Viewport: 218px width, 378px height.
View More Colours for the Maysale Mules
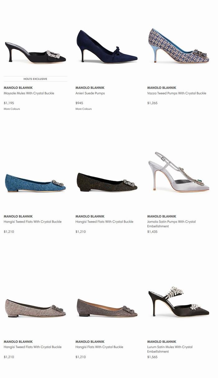(x=12, y=109)
